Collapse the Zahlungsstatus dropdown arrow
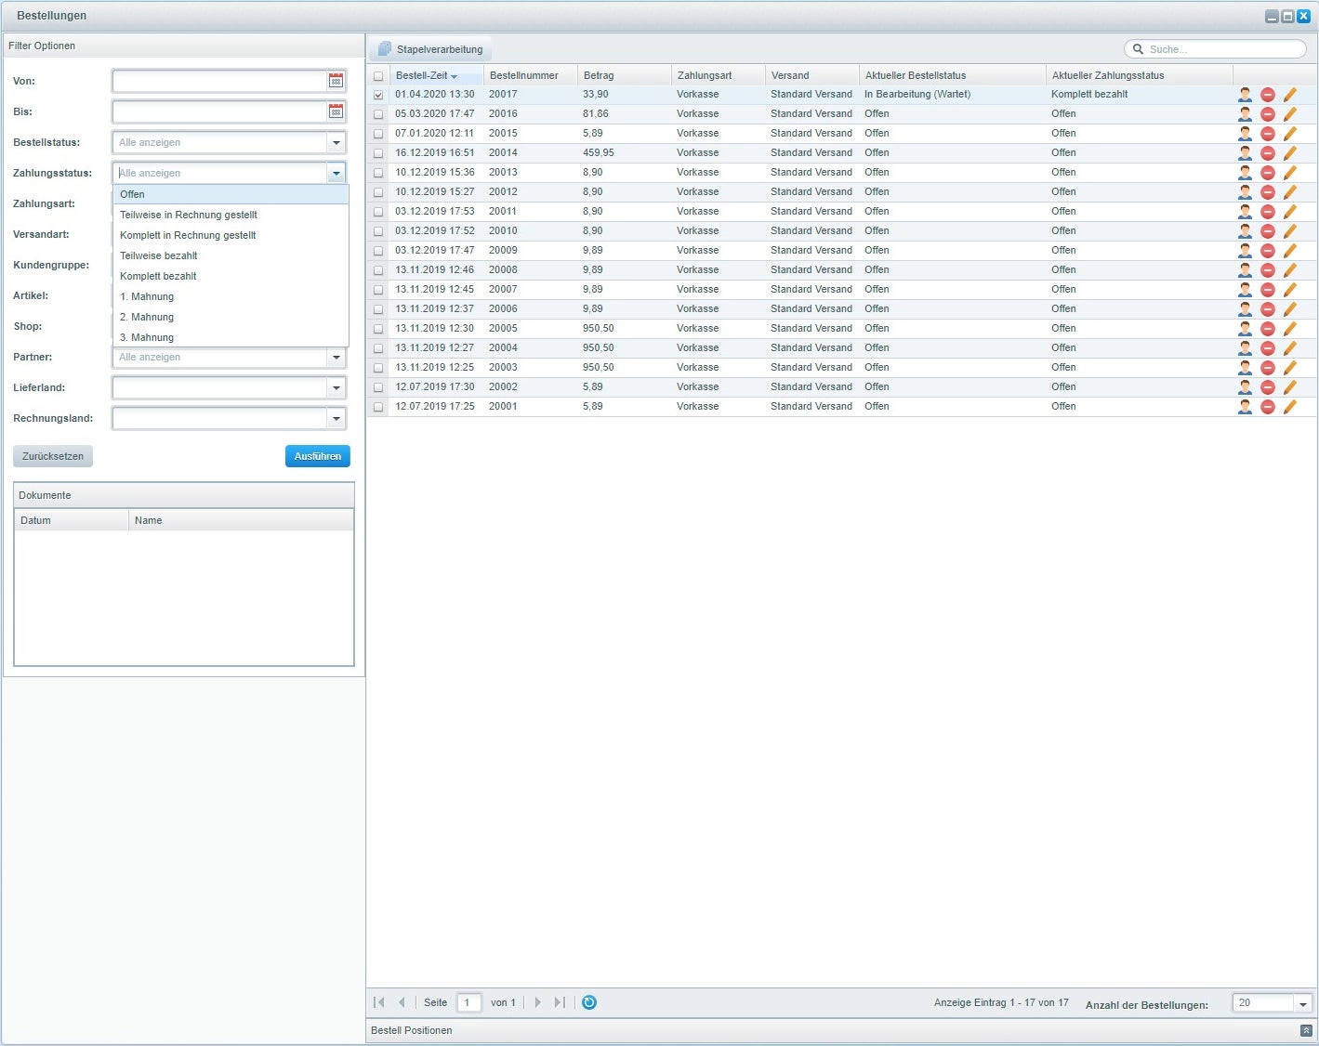Screen dimensions: 1319x1046 click(x=336, y=173)
